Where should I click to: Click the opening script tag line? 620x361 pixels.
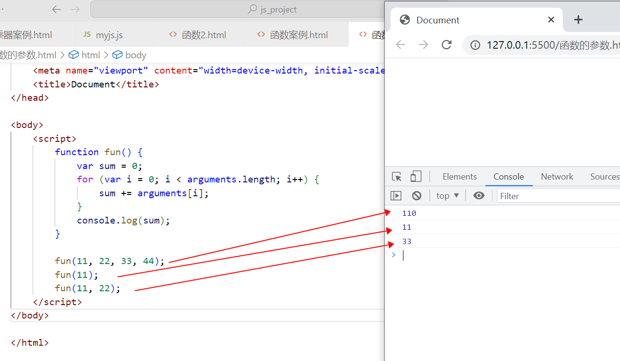pos(54,139)
